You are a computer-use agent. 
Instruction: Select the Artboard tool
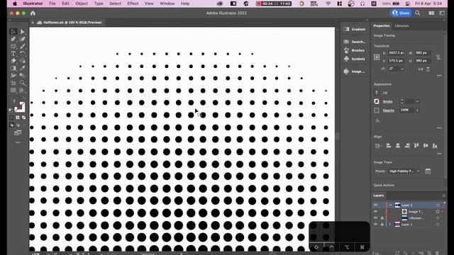[x=13, y=83]
